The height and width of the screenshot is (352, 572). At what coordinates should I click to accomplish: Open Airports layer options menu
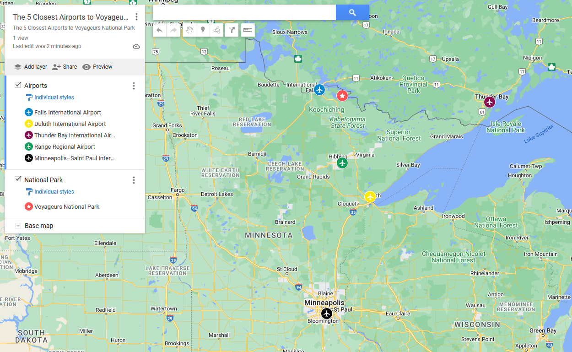pyautogui.click(x=134, y=86)
